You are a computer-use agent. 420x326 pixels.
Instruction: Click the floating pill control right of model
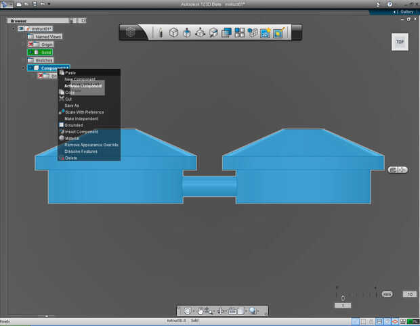coord(398,170)
